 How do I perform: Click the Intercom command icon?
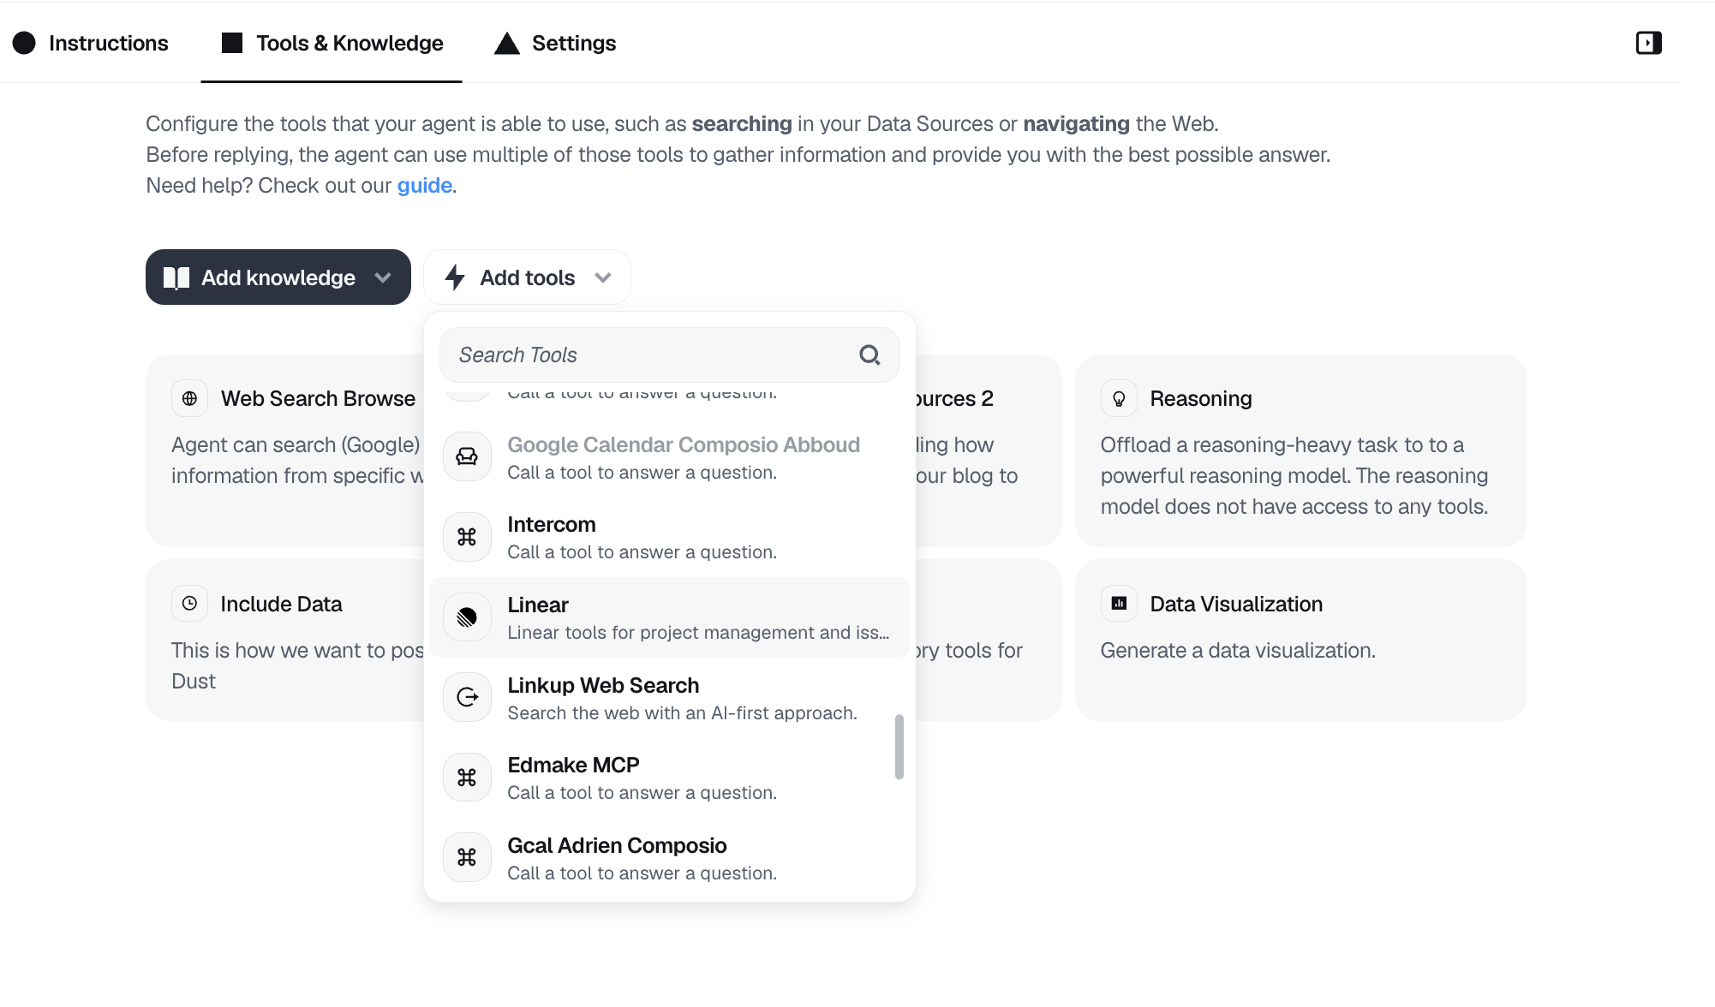[x=467, y=537]
